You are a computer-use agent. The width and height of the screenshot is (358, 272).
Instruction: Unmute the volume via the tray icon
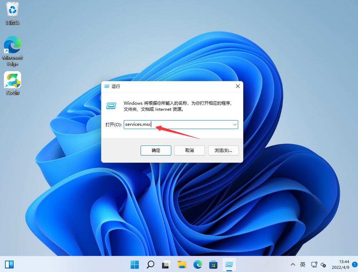[x=323, y=266]
